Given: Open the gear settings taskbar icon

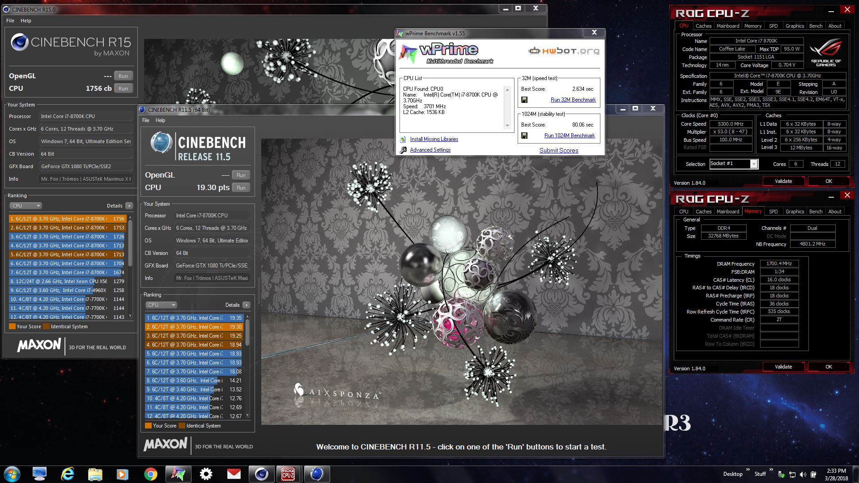Looking at the screenshot, I should 206,474.
